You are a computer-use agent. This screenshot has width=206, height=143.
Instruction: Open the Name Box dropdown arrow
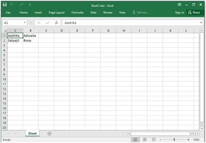(25, 23)
